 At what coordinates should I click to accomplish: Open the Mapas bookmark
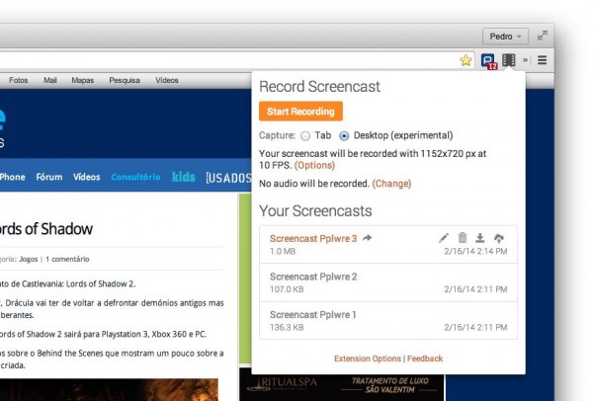tap(82, 80)
